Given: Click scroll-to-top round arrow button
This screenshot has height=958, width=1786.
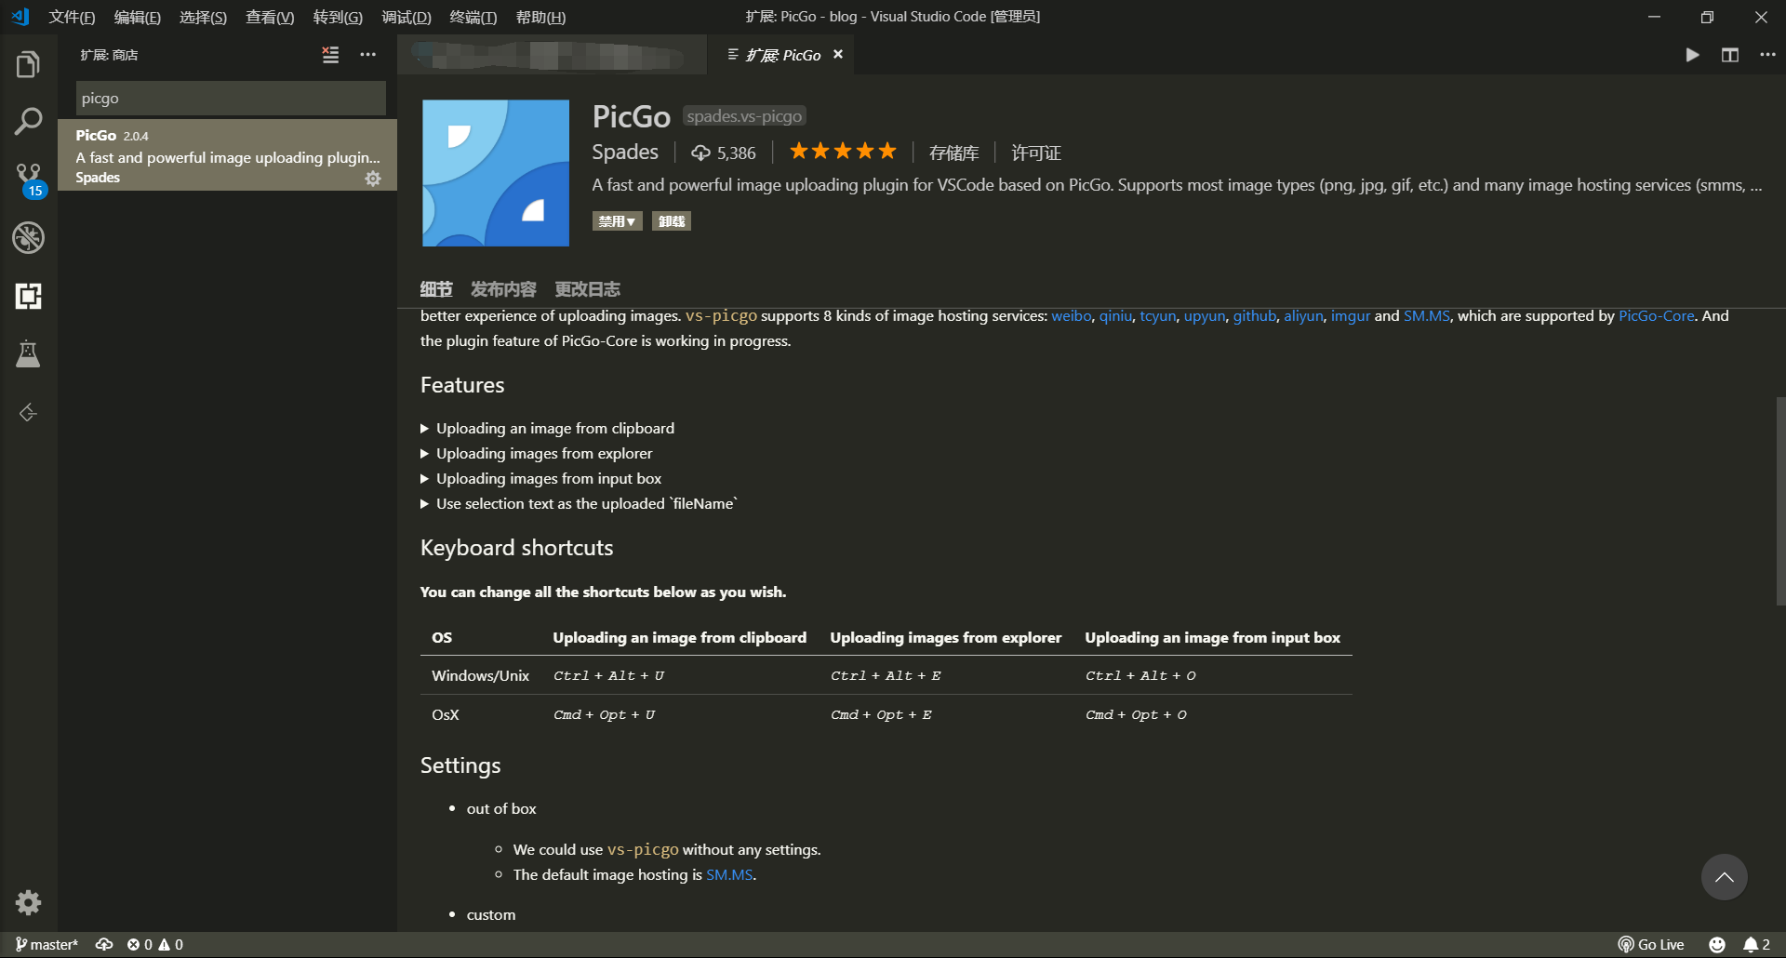Looking at the screenshot, I should pyautogui.click(x=1724, y=877).
